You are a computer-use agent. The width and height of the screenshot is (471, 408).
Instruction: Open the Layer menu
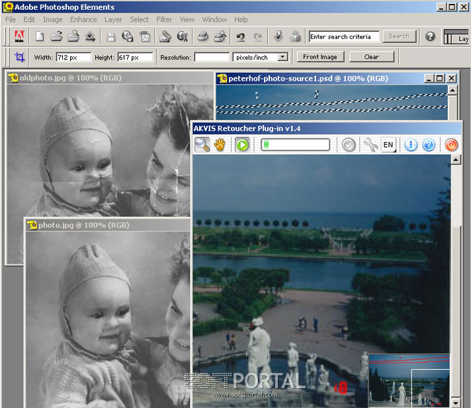pyautogui.click(x=113, y=20)
